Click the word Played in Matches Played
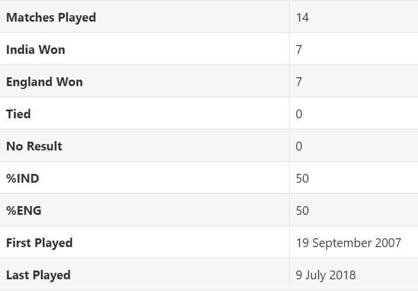418x291 pixels. [77, 18]
